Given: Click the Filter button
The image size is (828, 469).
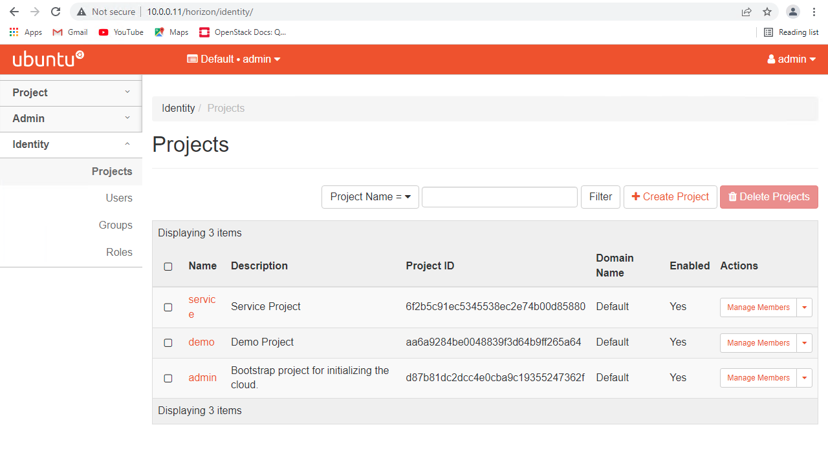Looking at the screenshot, I should tap(600, 197).
